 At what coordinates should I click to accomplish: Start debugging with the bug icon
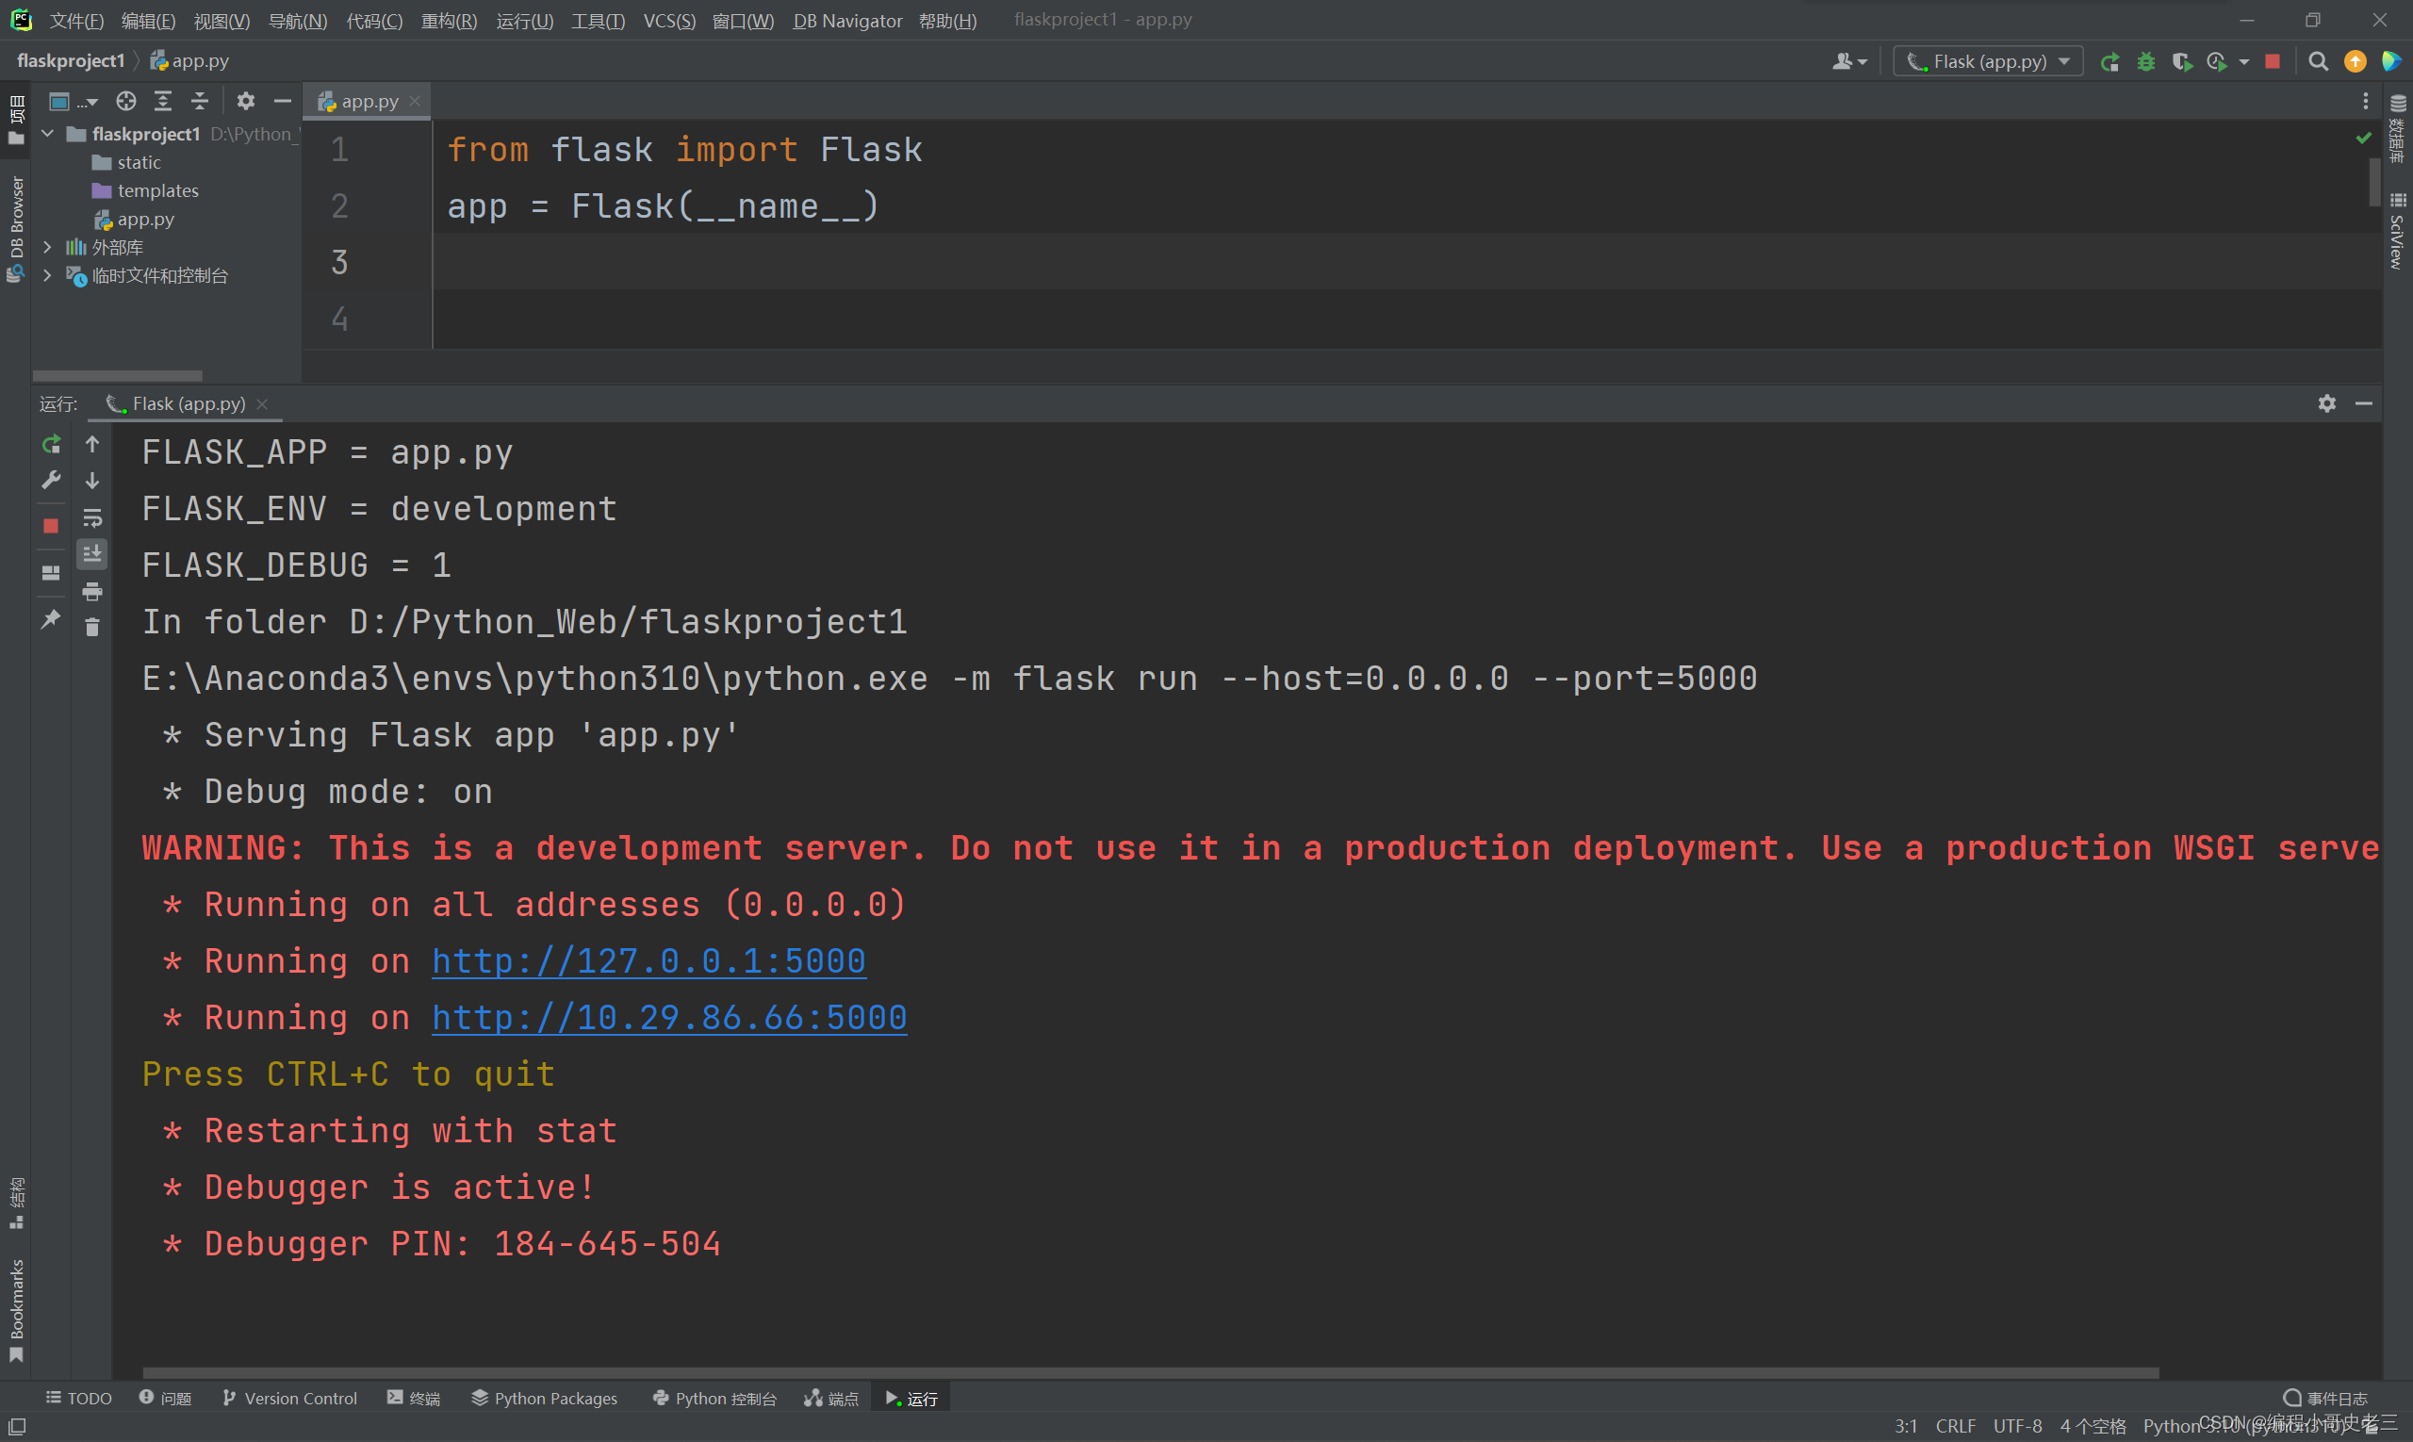pyautogui.click(x=2145, y=61)
